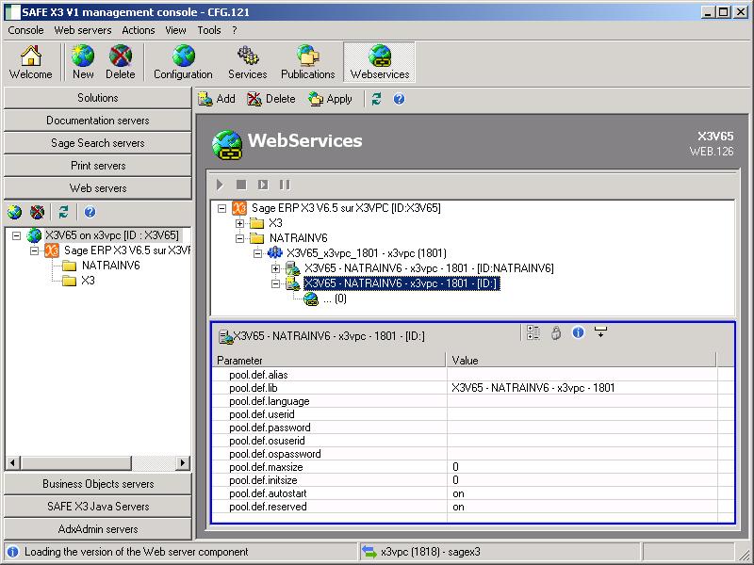
Task: Click the Parameter column header
Action: 329,361
